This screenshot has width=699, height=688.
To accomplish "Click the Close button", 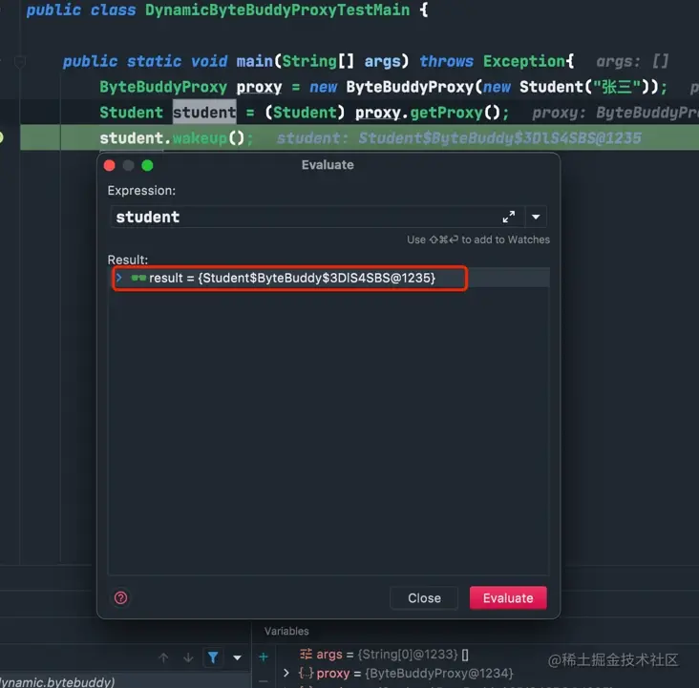I will pos(424,598).
